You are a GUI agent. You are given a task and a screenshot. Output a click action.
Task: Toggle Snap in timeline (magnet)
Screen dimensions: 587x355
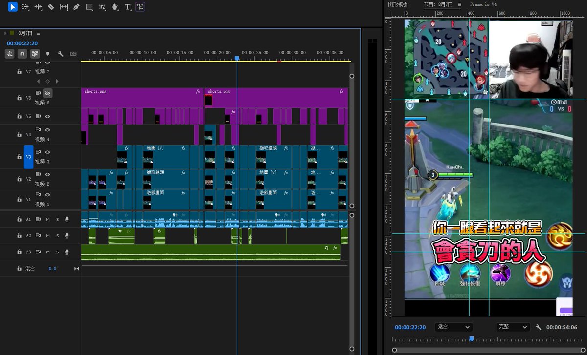pyautogui.click(x=22, y=54)
